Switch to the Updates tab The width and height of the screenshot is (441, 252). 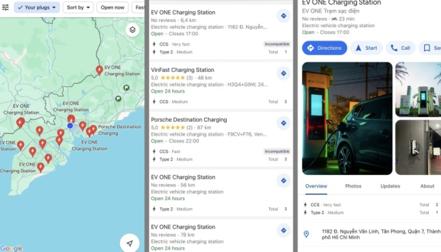coord(390,186)
